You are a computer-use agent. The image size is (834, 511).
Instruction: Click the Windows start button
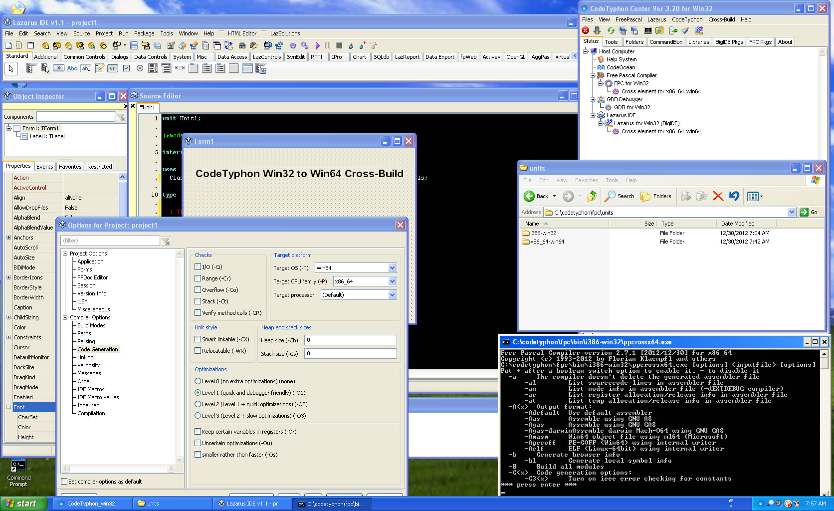(x=23, y=504)
